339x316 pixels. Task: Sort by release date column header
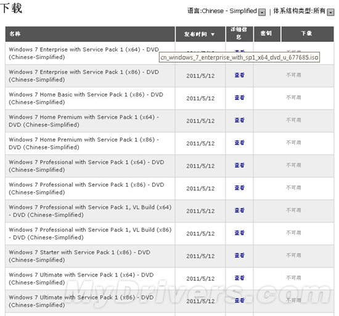[200, 34]
